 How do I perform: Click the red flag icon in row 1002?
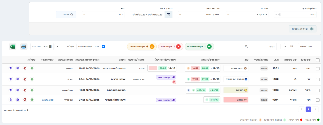tap(174, 82)
